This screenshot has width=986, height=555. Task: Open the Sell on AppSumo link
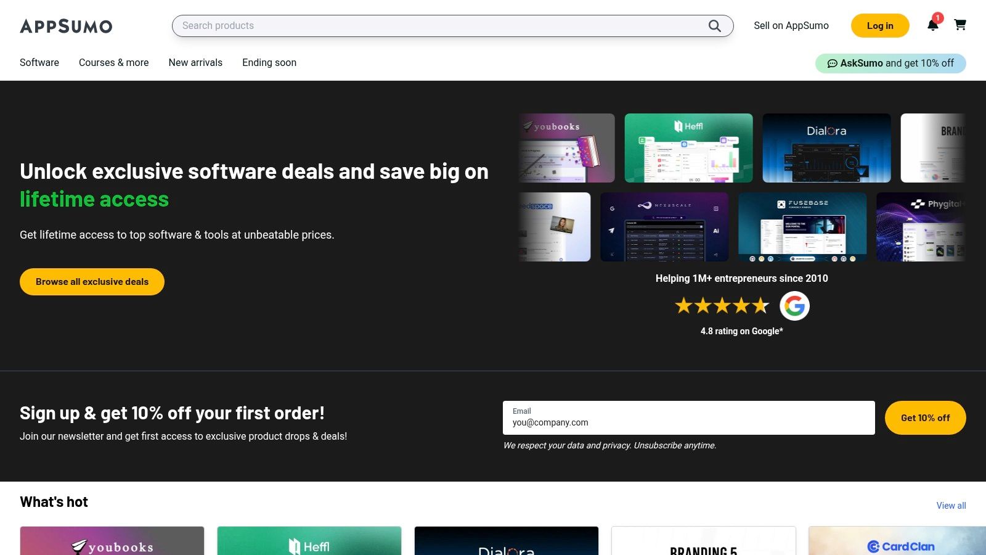[x=791, y=26]
